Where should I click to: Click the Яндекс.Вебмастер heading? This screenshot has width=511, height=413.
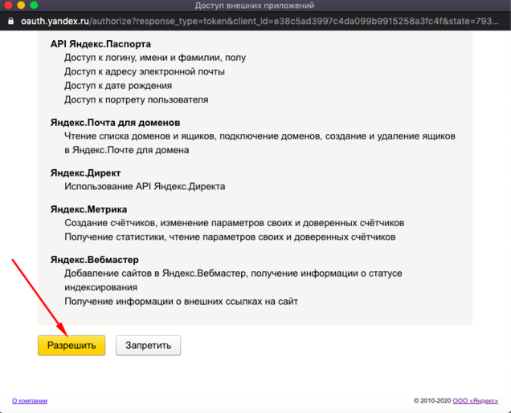click(x=95, y=260)
